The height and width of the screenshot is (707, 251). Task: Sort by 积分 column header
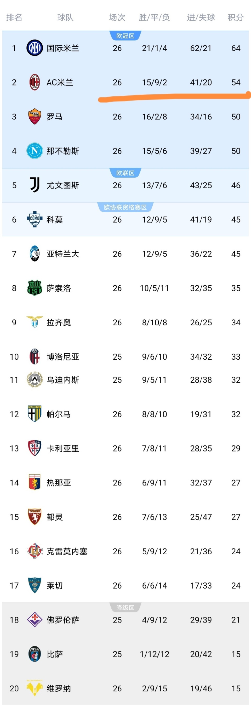pyautogui.click(x=236, y=18)
